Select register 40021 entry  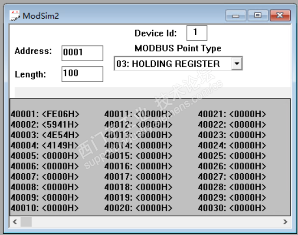click(232, 114)
